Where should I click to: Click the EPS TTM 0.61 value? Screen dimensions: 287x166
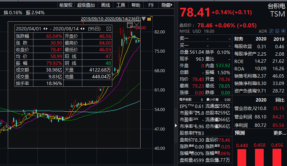tap(199, 106)
